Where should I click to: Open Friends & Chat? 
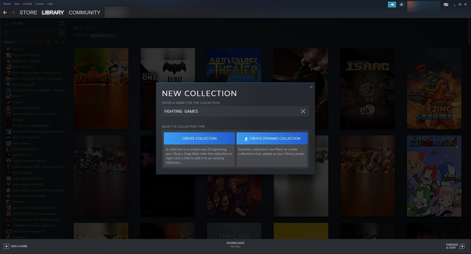pos(455,246)
